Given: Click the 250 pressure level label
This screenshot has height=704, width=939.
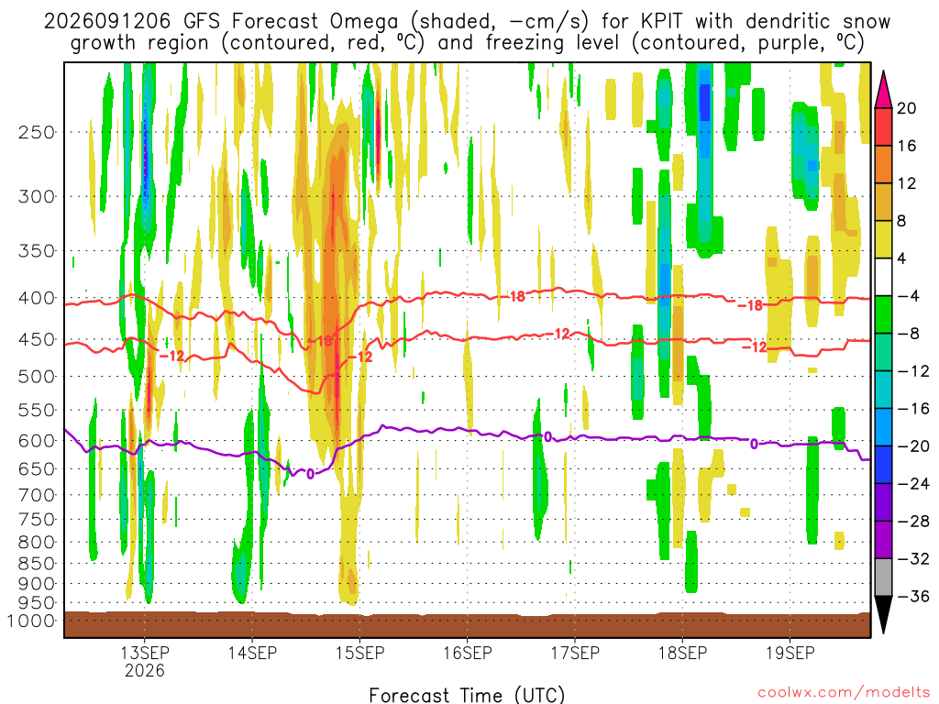Looking at the screenshot, I should 37,132.
